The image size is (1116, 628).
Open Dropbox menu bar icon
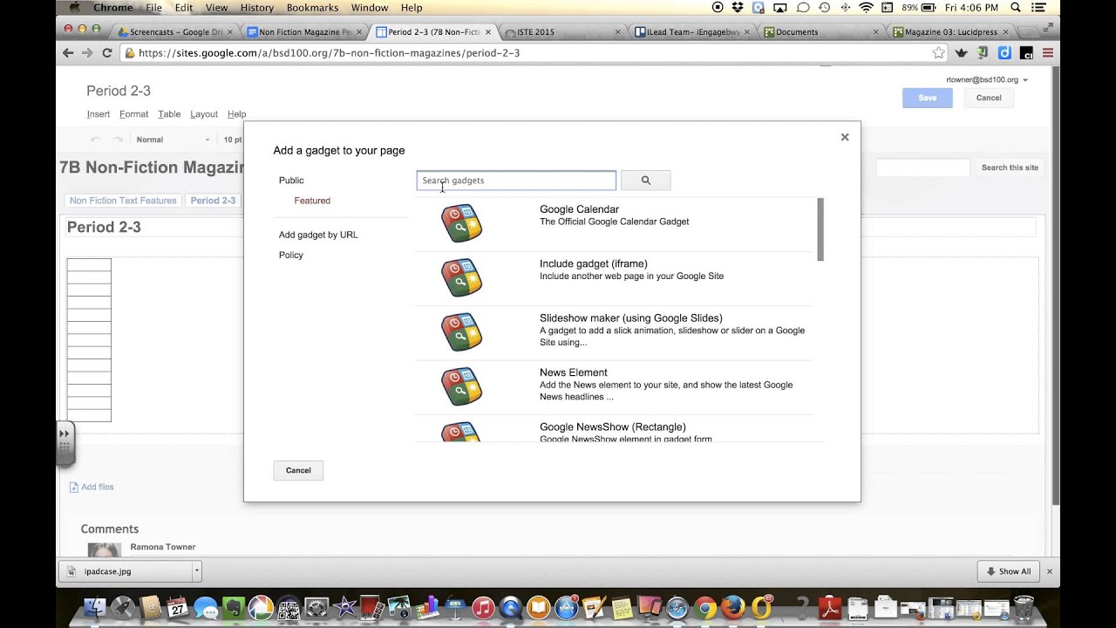tap(738, 8)
